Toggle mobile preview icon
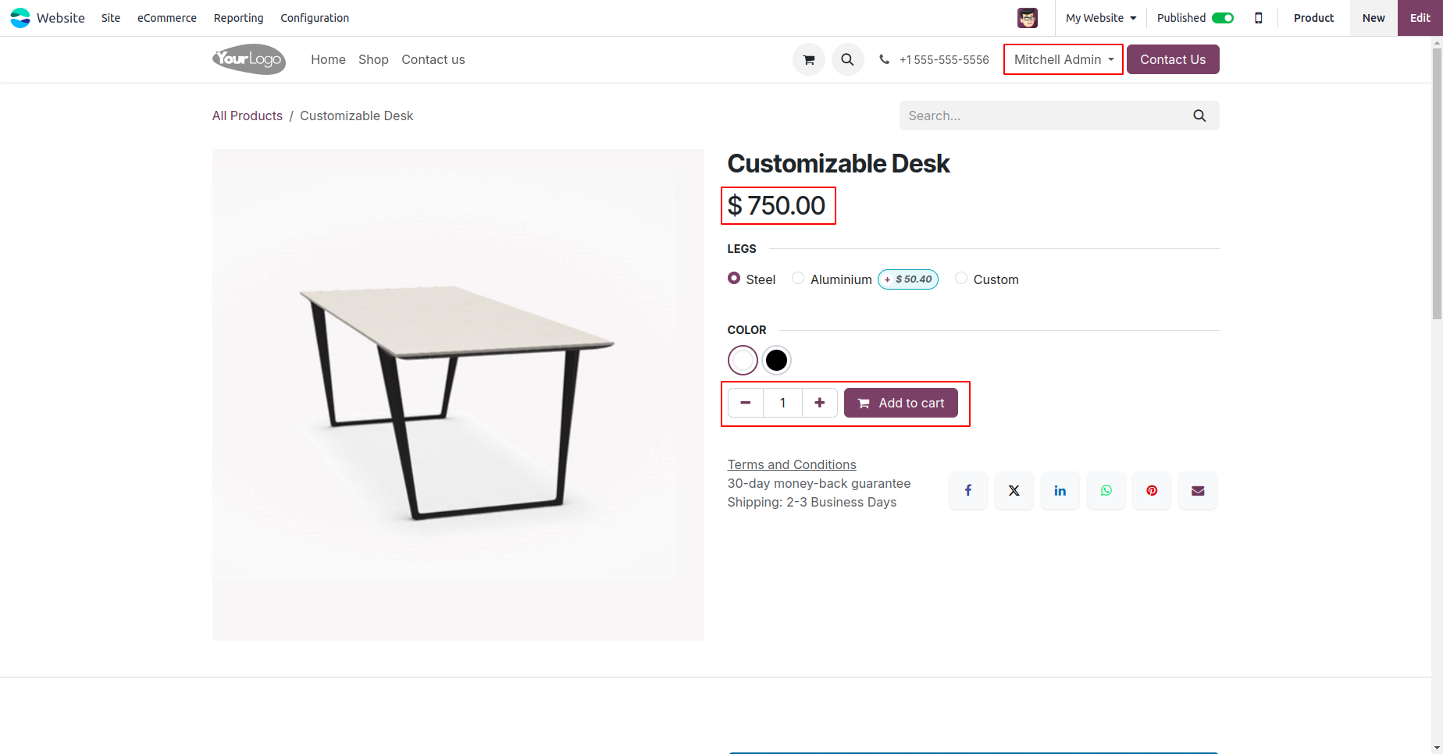 click(1259, 18)
